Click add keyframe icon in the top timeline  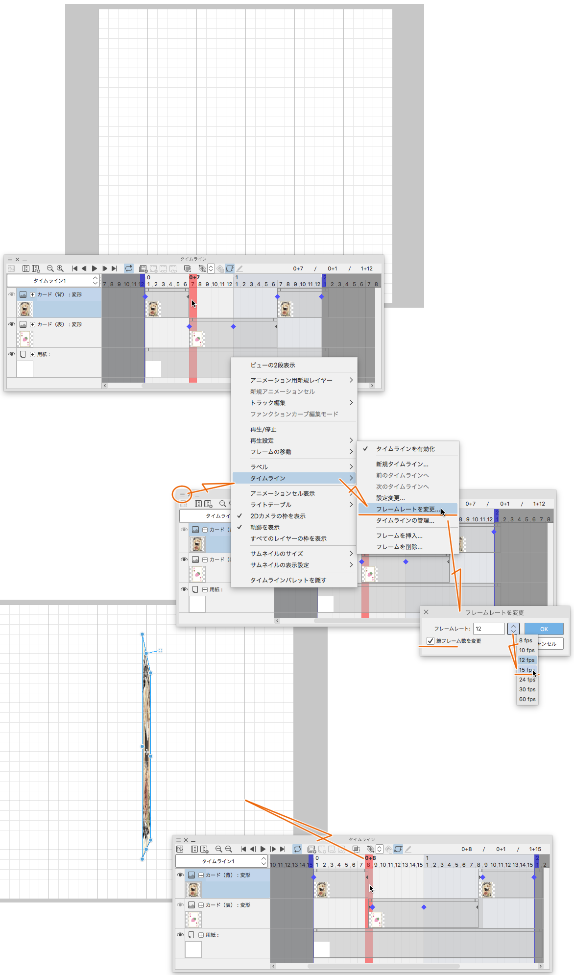[202, 268]
